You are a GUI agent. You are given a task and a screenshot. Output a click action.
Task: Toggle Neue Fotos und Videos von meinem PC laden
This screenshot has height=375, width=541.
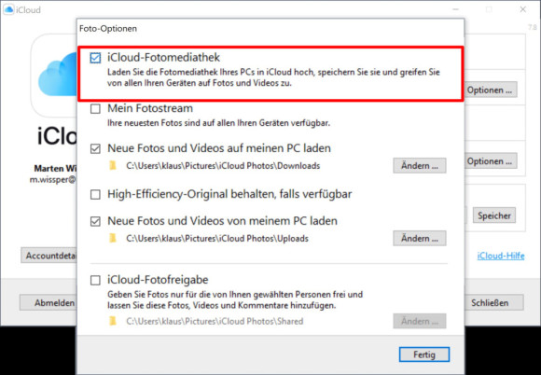coord(95,221)
